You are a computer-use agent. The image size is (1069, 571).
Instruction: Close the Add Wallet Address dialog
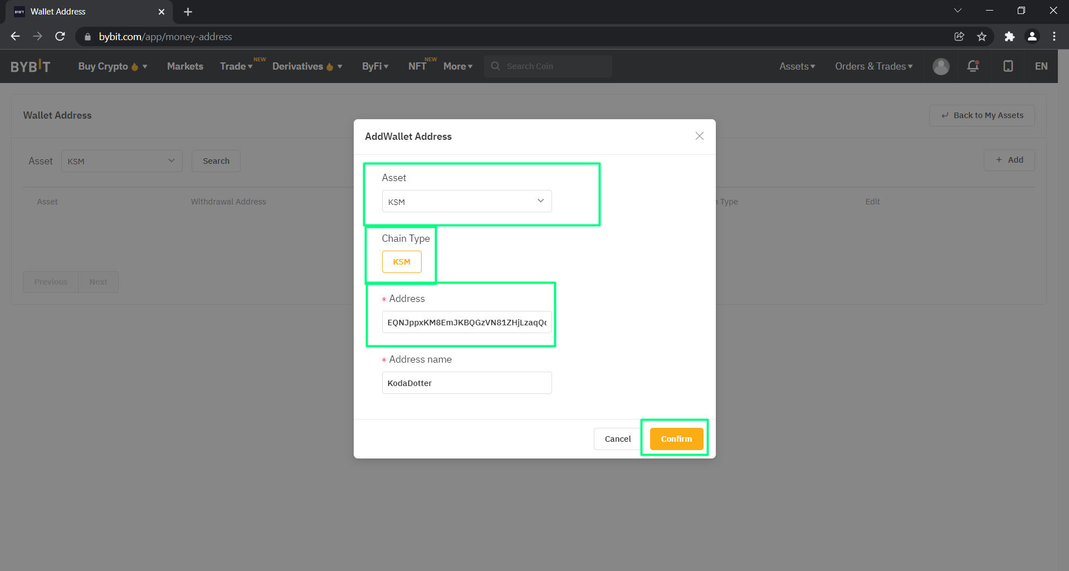(x=699, y=136)
